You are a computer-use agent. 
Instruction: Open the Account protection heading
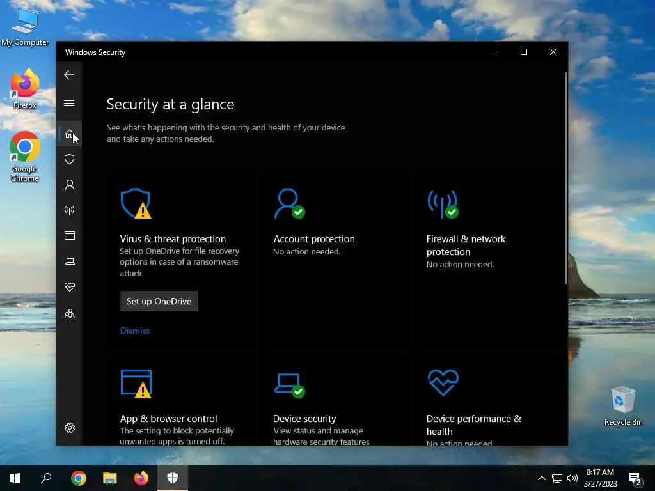pos(314,239)
